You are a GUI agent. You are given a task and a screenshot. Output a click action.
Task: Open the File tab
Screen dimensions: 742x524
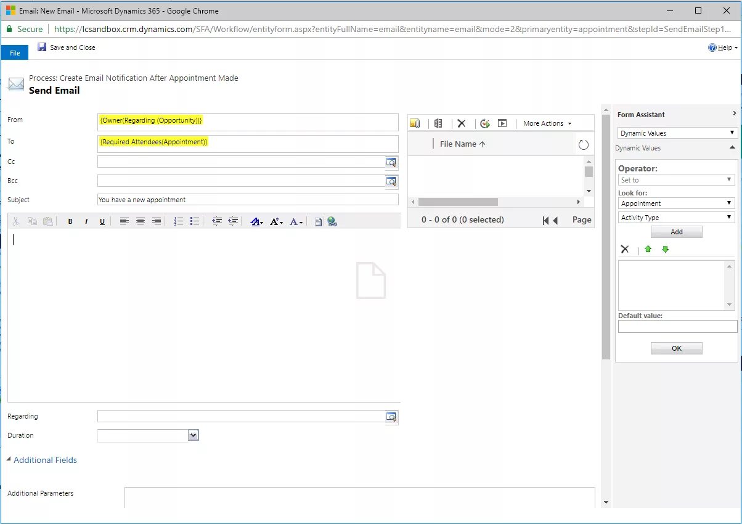pyautogui.click(x=15, y=53)
